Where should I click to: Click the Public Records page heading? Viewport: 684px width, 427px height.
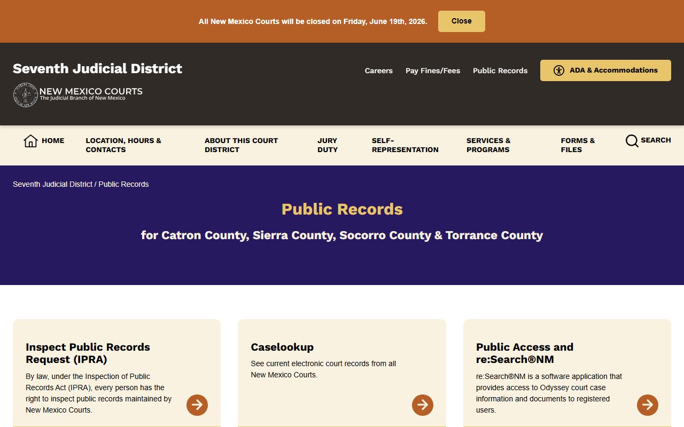tap(342, 209)
